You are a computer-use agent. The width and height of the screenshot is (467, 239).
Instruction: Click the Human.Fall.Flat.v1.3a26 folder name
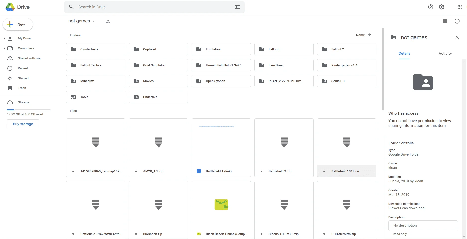point(224,65)
